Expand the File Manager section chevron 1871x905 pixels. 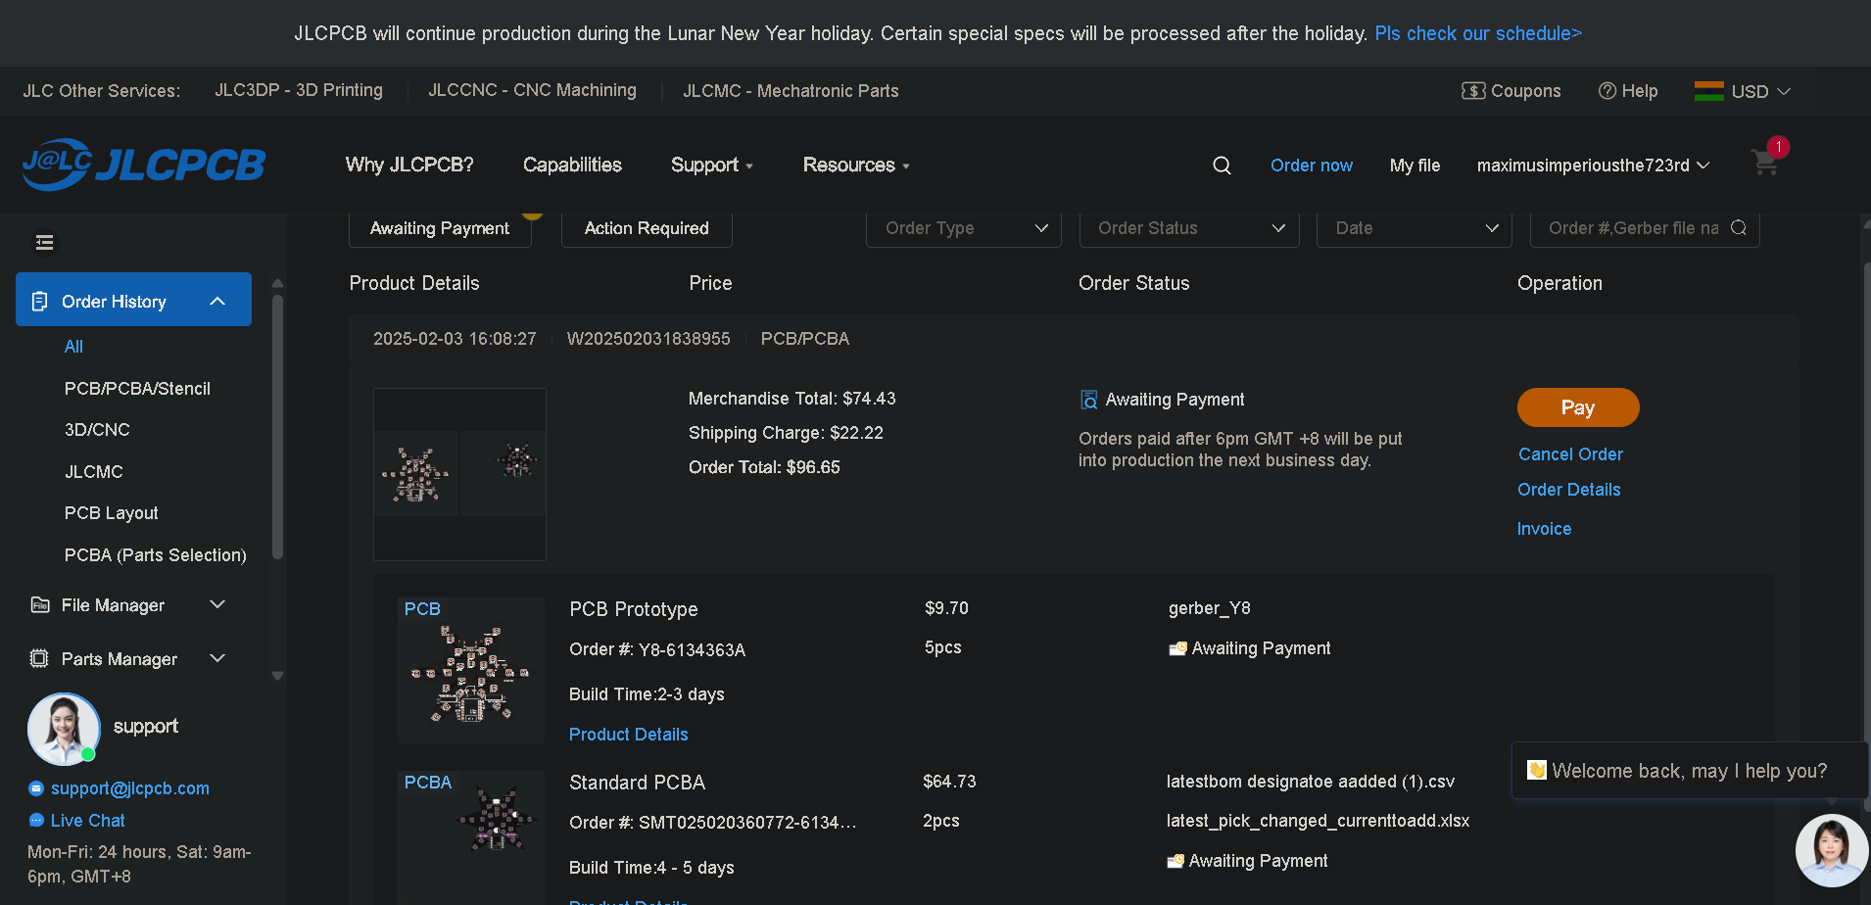tap(217, 605)
